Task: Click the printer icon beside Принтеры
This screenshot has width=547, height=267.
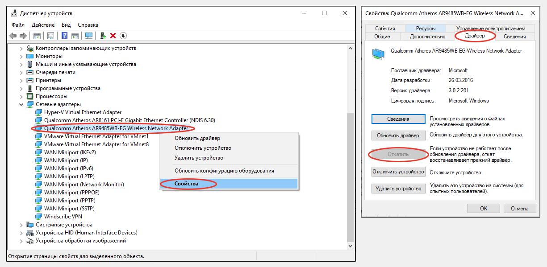Action: point(30,80)
